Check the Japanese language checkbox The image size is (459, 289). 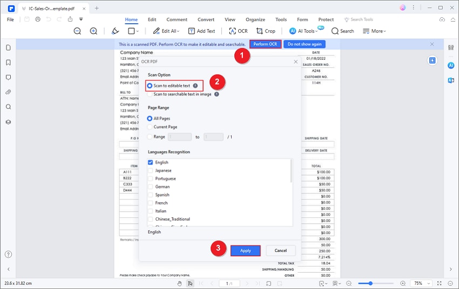coord(151,170)
